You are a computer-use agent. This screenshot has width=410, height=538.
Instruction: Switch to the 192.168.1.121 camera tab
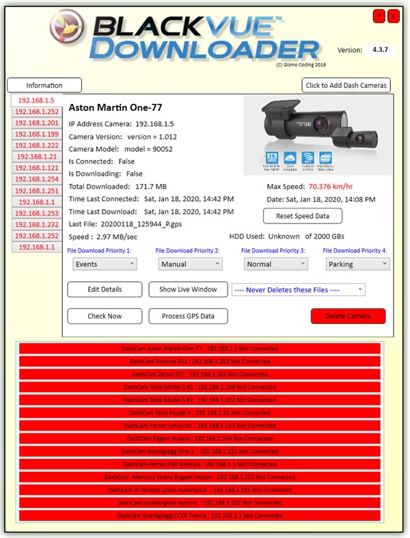37,167
